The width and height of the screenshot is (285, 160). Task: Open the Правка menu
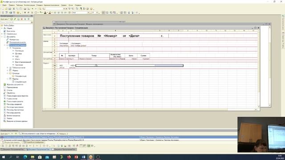pos(12,5)
